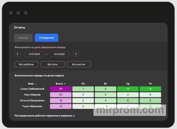Sort table by Всего column
Image resolution: width=177 pixels, height=129 pixels.
click(61, 84)
